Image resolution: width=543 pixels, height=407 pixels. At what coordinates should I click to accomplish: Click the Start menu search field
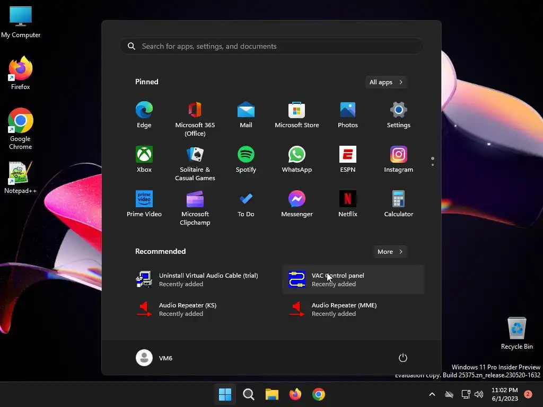[271, 46]
